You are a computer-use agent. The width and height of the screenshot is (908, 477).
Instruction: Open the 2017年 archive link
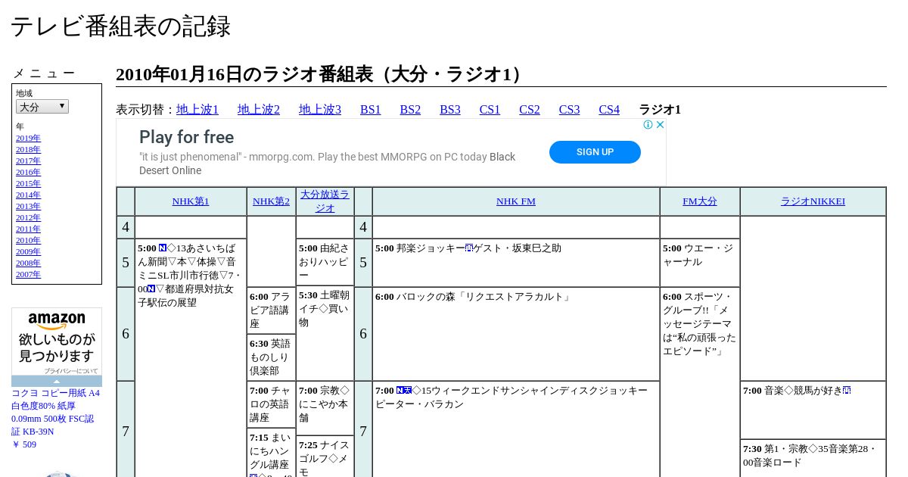28,161
